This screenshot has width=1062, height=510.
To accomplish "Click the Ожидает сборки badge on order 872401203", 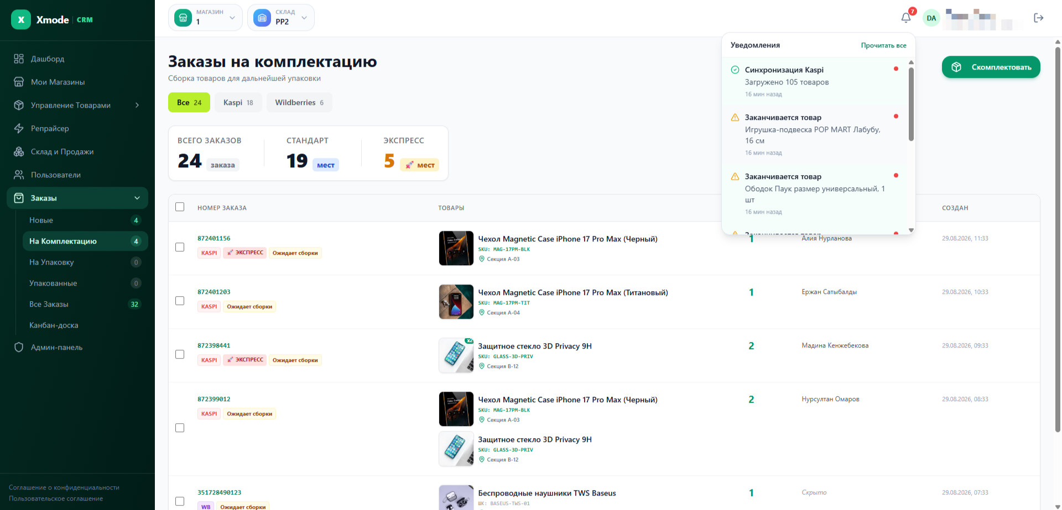I will point(249,307).
